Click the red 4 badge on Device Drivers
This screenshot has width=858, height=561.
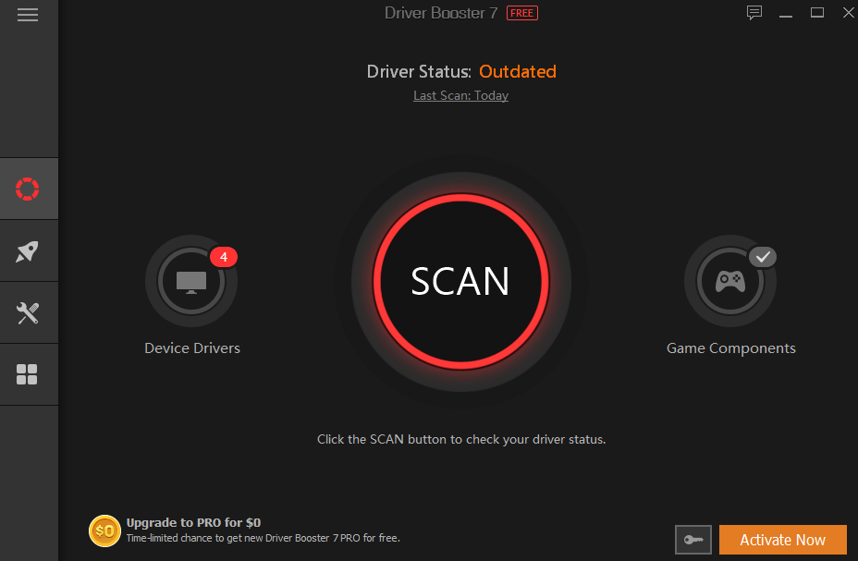(224, 257)
